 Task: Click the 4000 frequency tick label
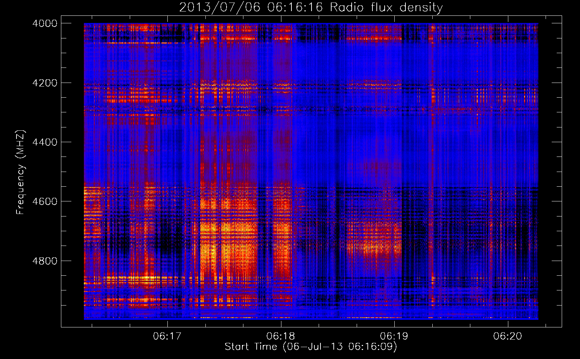pos(45,23)
